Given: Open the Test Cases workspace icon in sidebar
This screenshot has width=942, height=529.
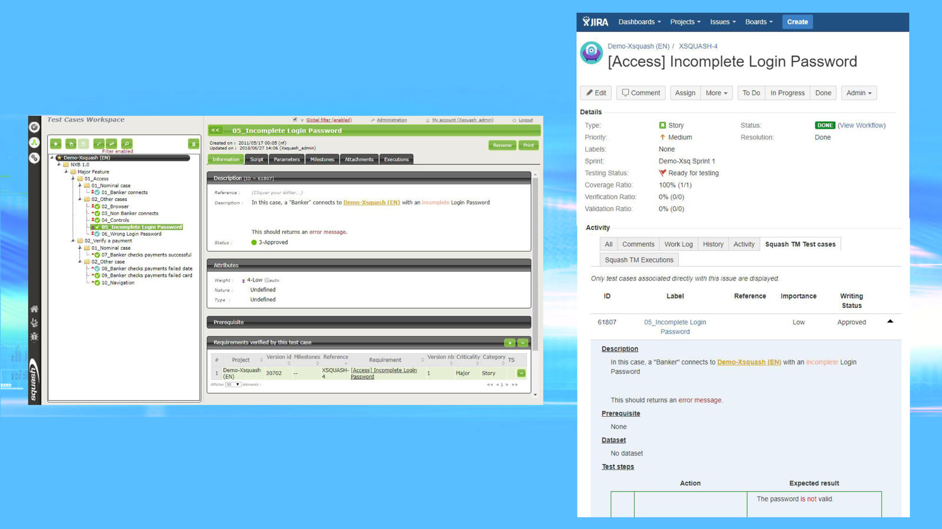Looking at the screenshot, I should (x=34, y=142).
